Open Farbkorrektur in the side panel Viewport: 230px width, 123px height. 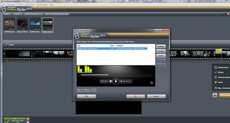click(x=221, y=67)
